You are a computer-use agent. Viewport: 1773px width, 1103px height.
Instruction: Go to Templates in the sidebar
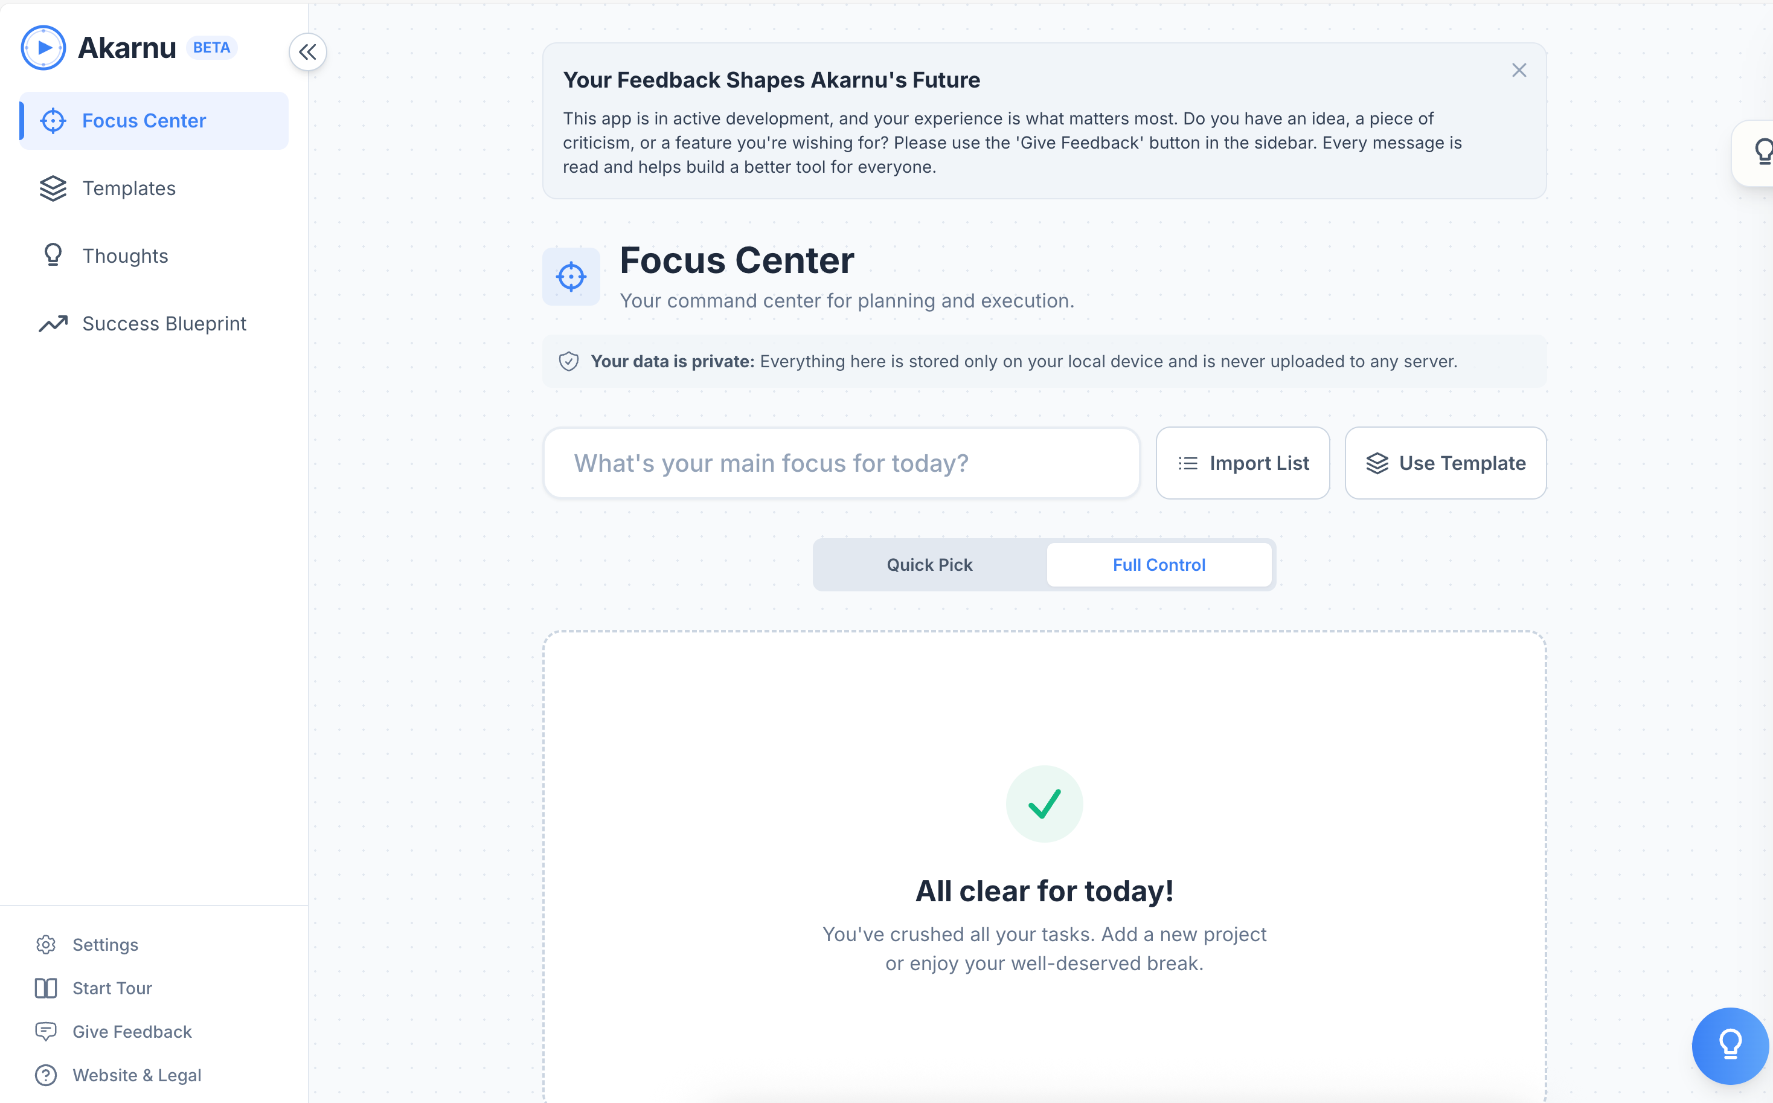click(129, 188)
